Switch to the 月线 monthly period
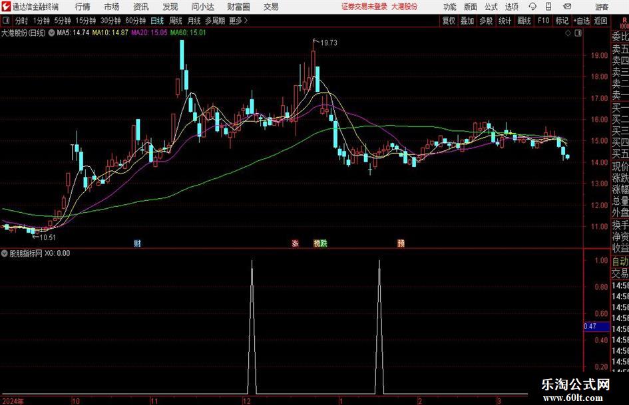Image resolution: width=629 pixels, height=405 pixels. click(x=194, y=21)
